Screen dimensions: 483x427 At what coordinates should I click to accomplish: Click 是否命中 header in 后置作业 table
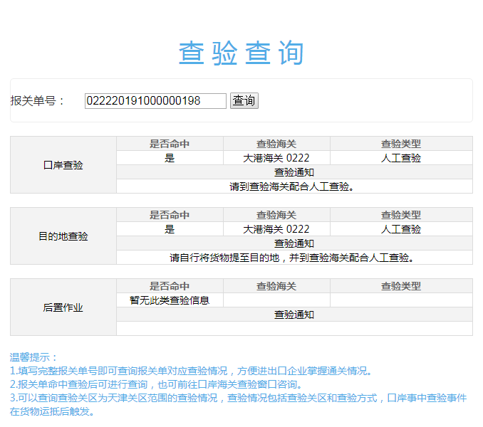click(170, 286)
